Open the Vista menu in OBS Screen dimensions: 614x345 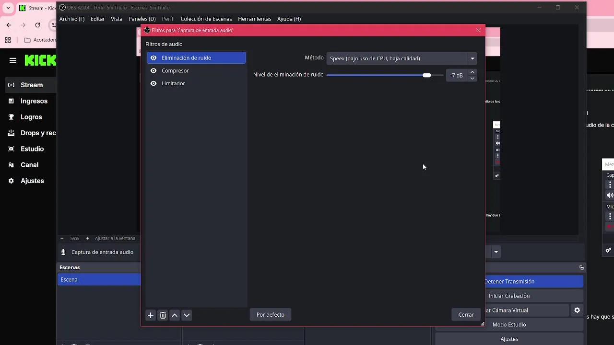pyautogui.click(x=117, y=19)
